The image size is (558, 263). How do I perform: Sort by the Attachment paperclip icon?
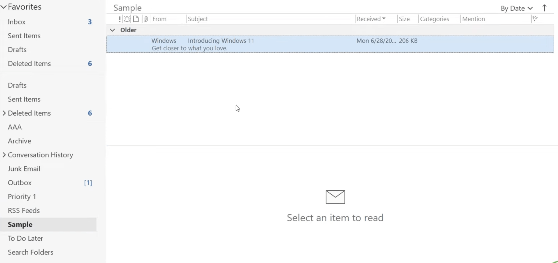tap(146, 19)
